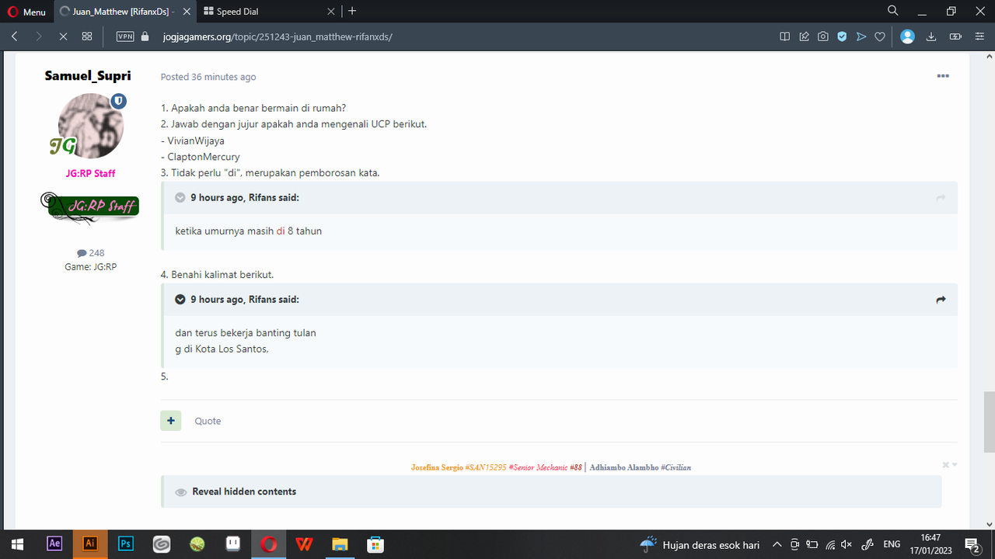Open the Windows Start menu
This screenshot has height=559, width=995.
coord(17,544)
